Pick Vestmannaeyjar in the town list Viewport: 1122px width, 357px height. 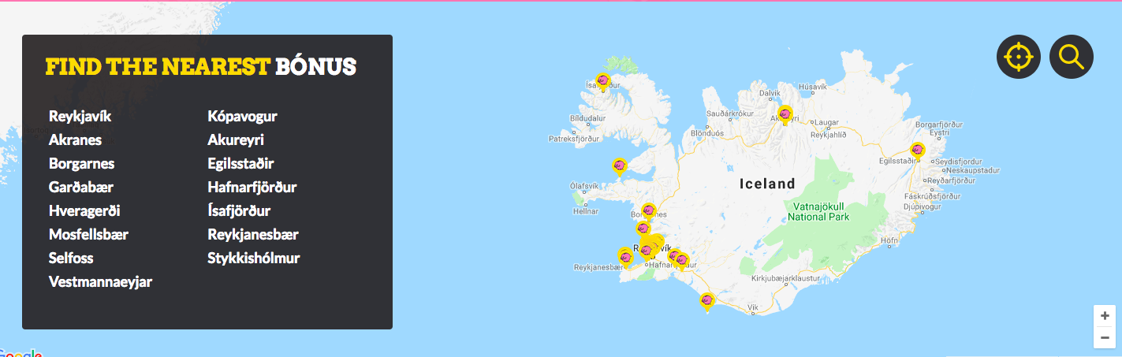pyautogui.click(x=100, y=282)
